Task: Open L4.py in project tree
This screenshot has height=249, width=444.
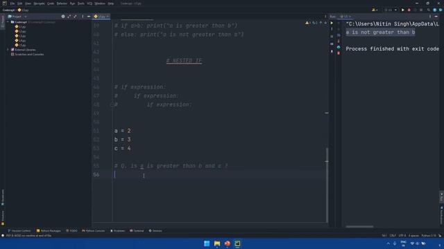Action: 20,40
